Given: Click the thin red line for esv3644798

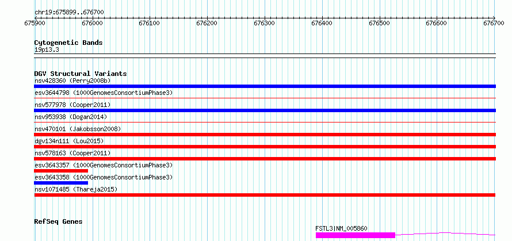Looking at the screenshot, I should [265, 98].
